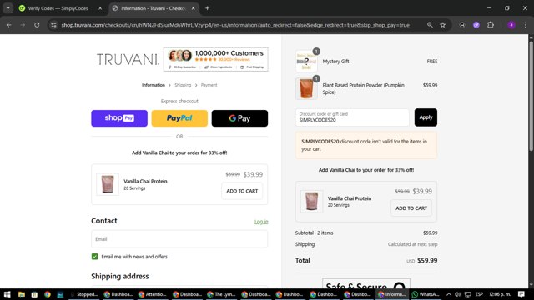Expand the tab search dropdown arrow
Image resolution: width=534 pixels, height=300 pixels.
point(8,8)
